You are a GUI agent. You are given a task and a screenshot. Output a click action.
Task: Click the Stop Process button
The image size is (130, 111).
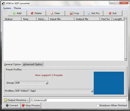(31, 105)
